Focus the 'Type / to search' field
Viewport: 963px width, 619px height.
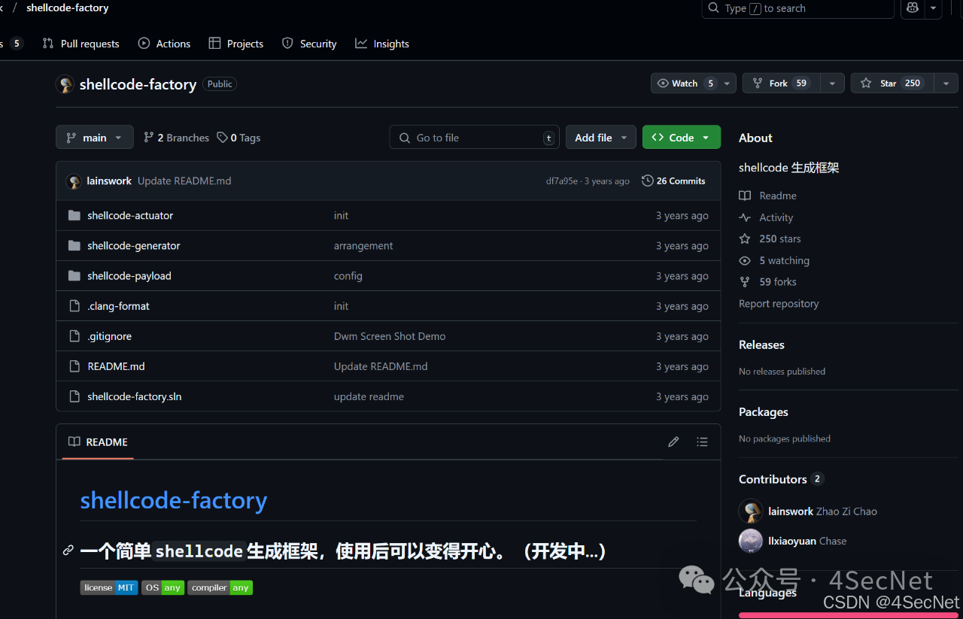pos(797,8)
